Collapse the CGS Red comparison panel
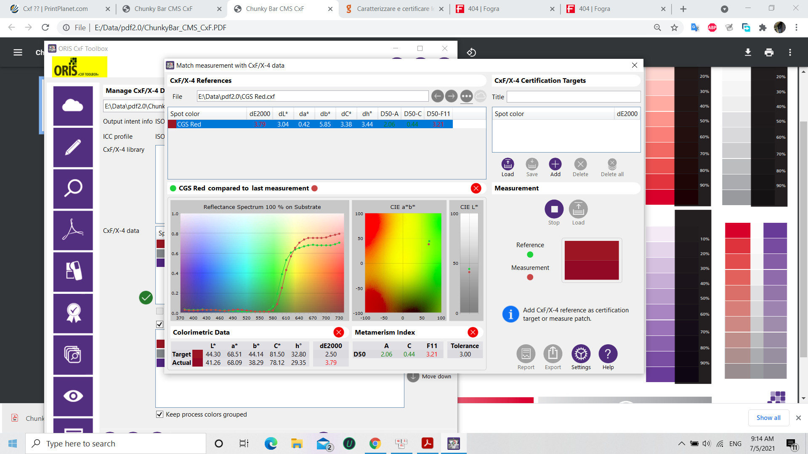808x454 pixels. 476,188
